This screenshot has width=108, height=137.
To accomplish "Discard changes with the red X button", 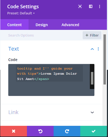I will tap(14, 131).
